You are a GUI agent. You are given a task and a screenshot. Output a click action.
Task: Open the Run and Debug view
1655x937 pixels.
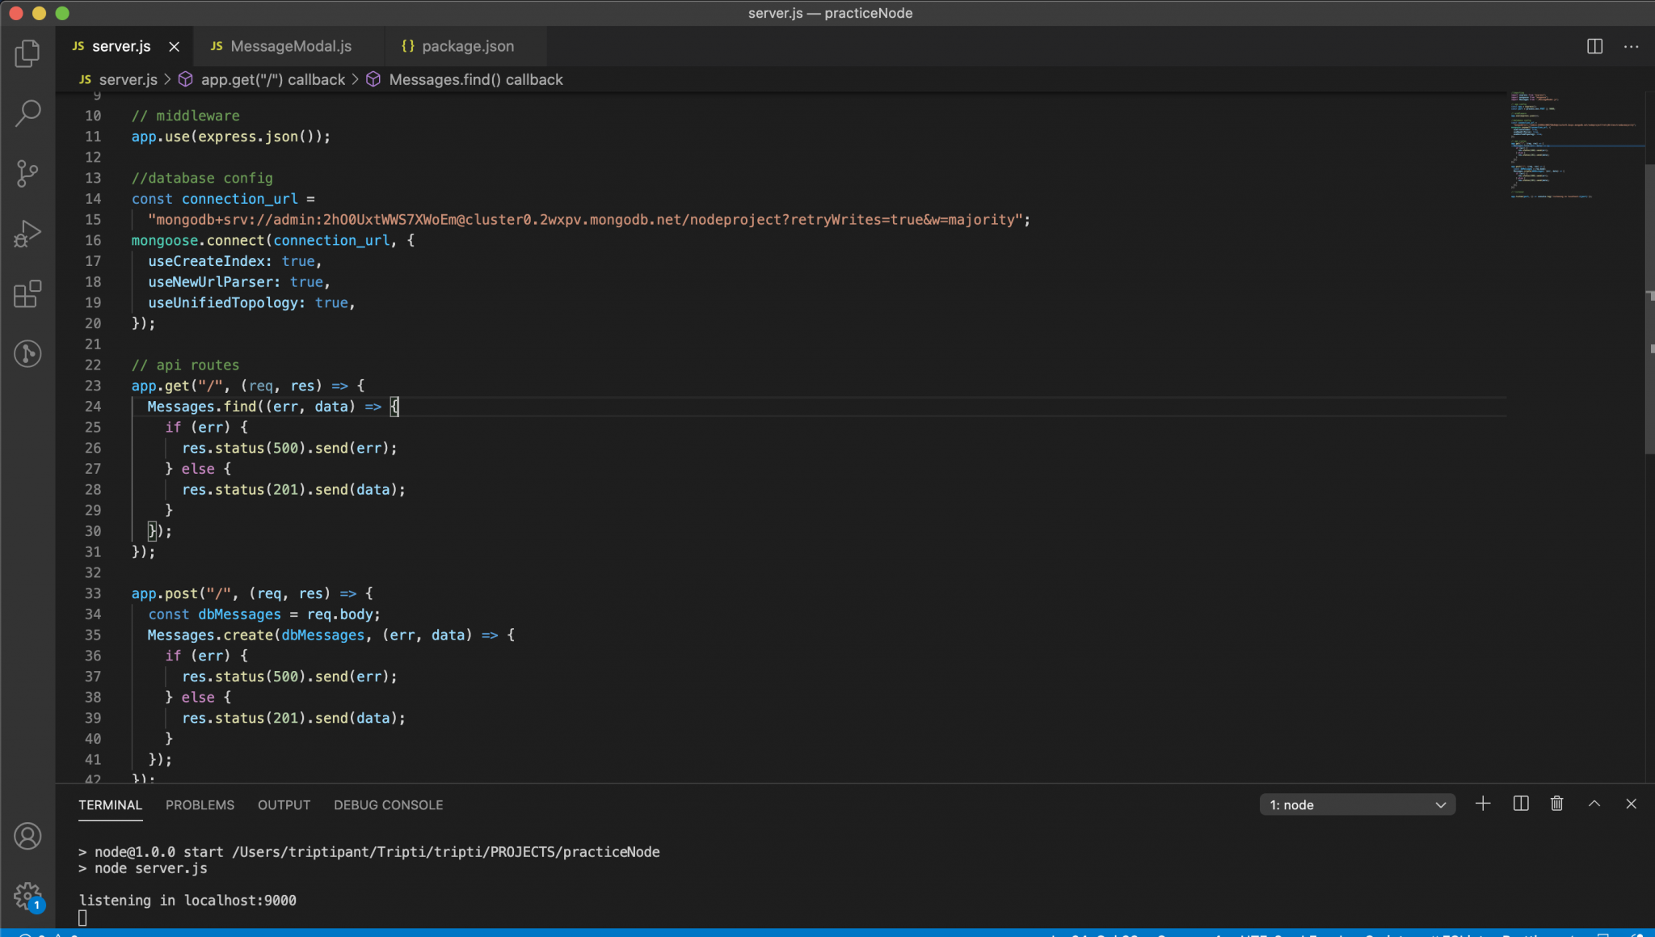(x=27, y=234)
